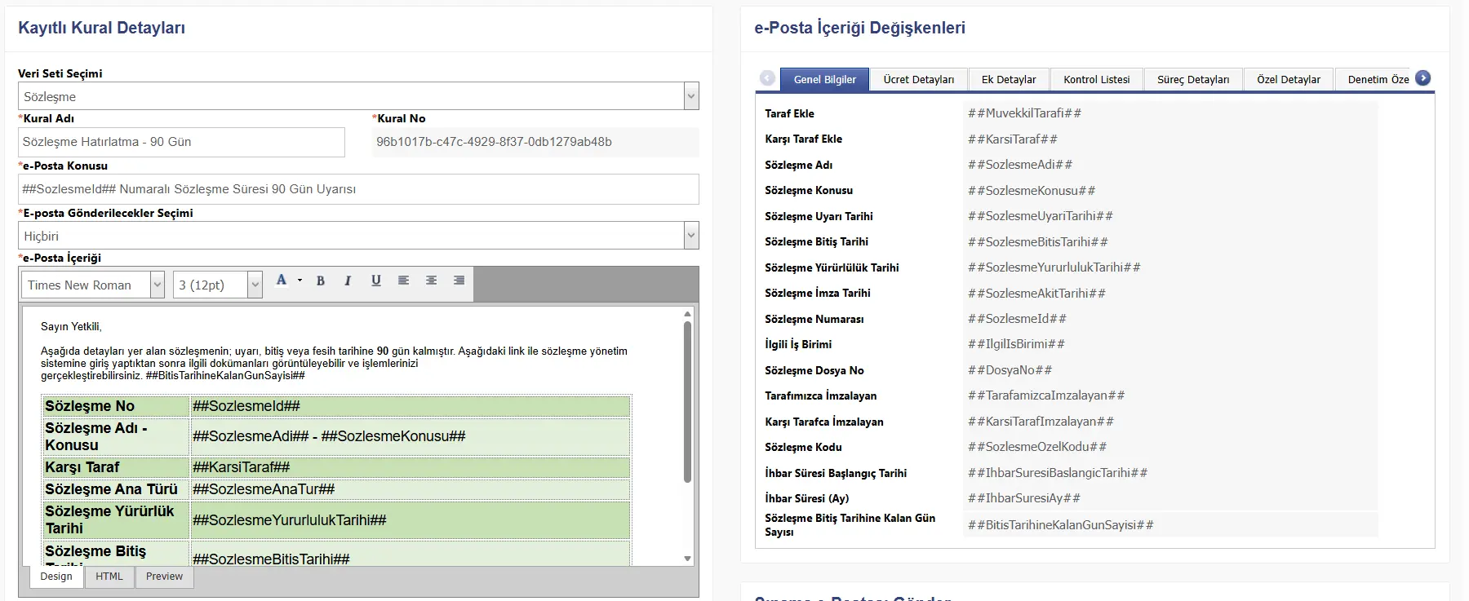Click the email editor vertical scrollbar
Screen dimensions: 1469x601
(687, 400)
